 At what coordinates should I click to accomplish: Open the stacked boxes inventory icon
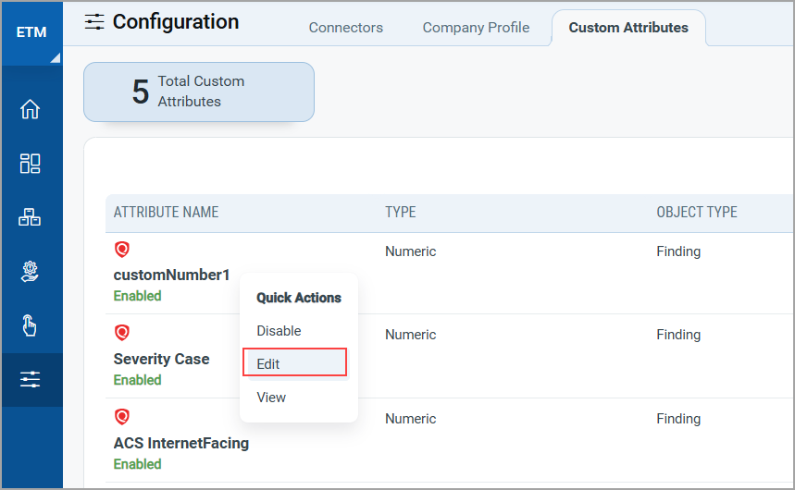(30, 217)
